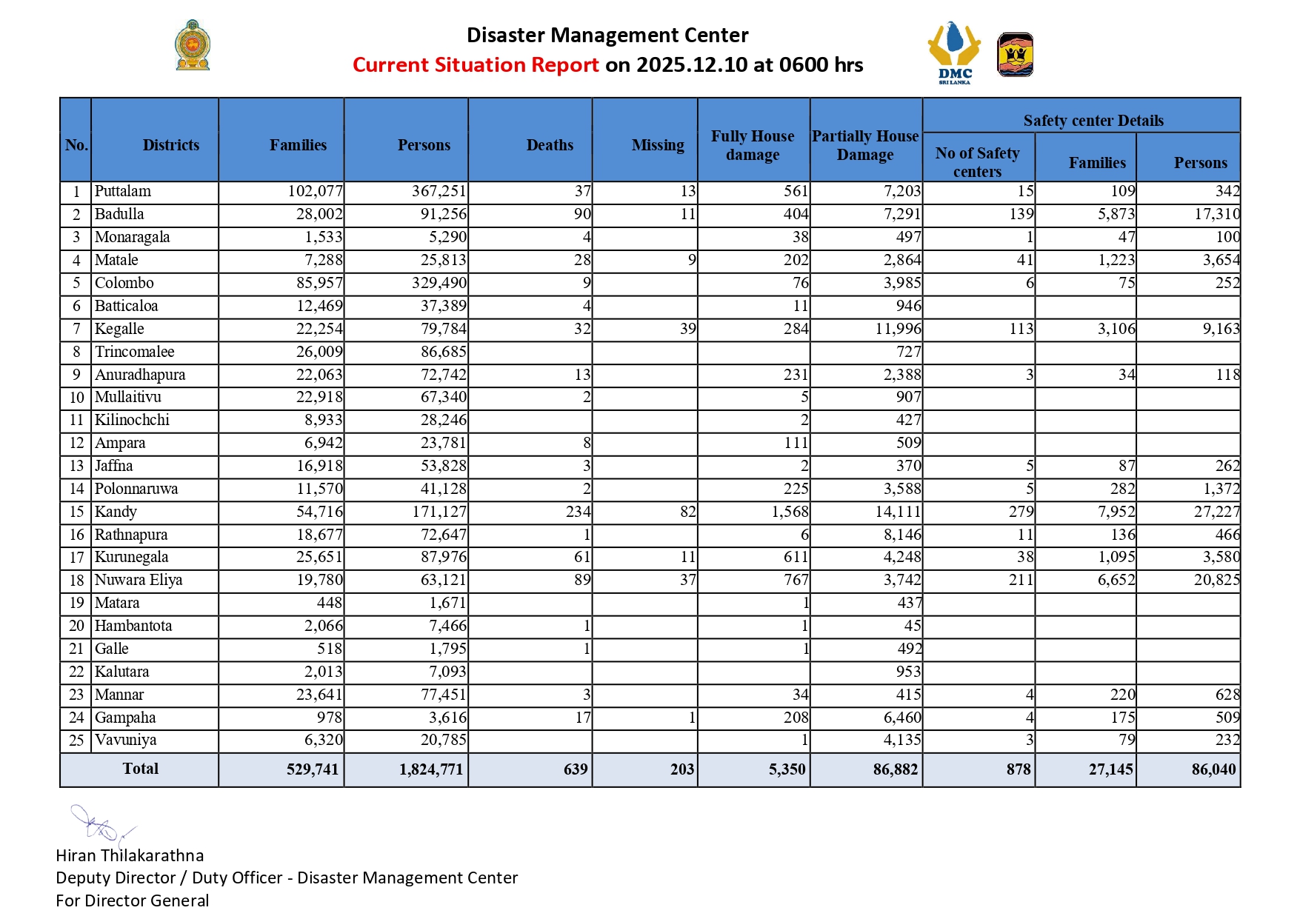This screenshot has height=919, width=1300.
Task: Click Kandy's deaths value 234
Action: [578, 512]
